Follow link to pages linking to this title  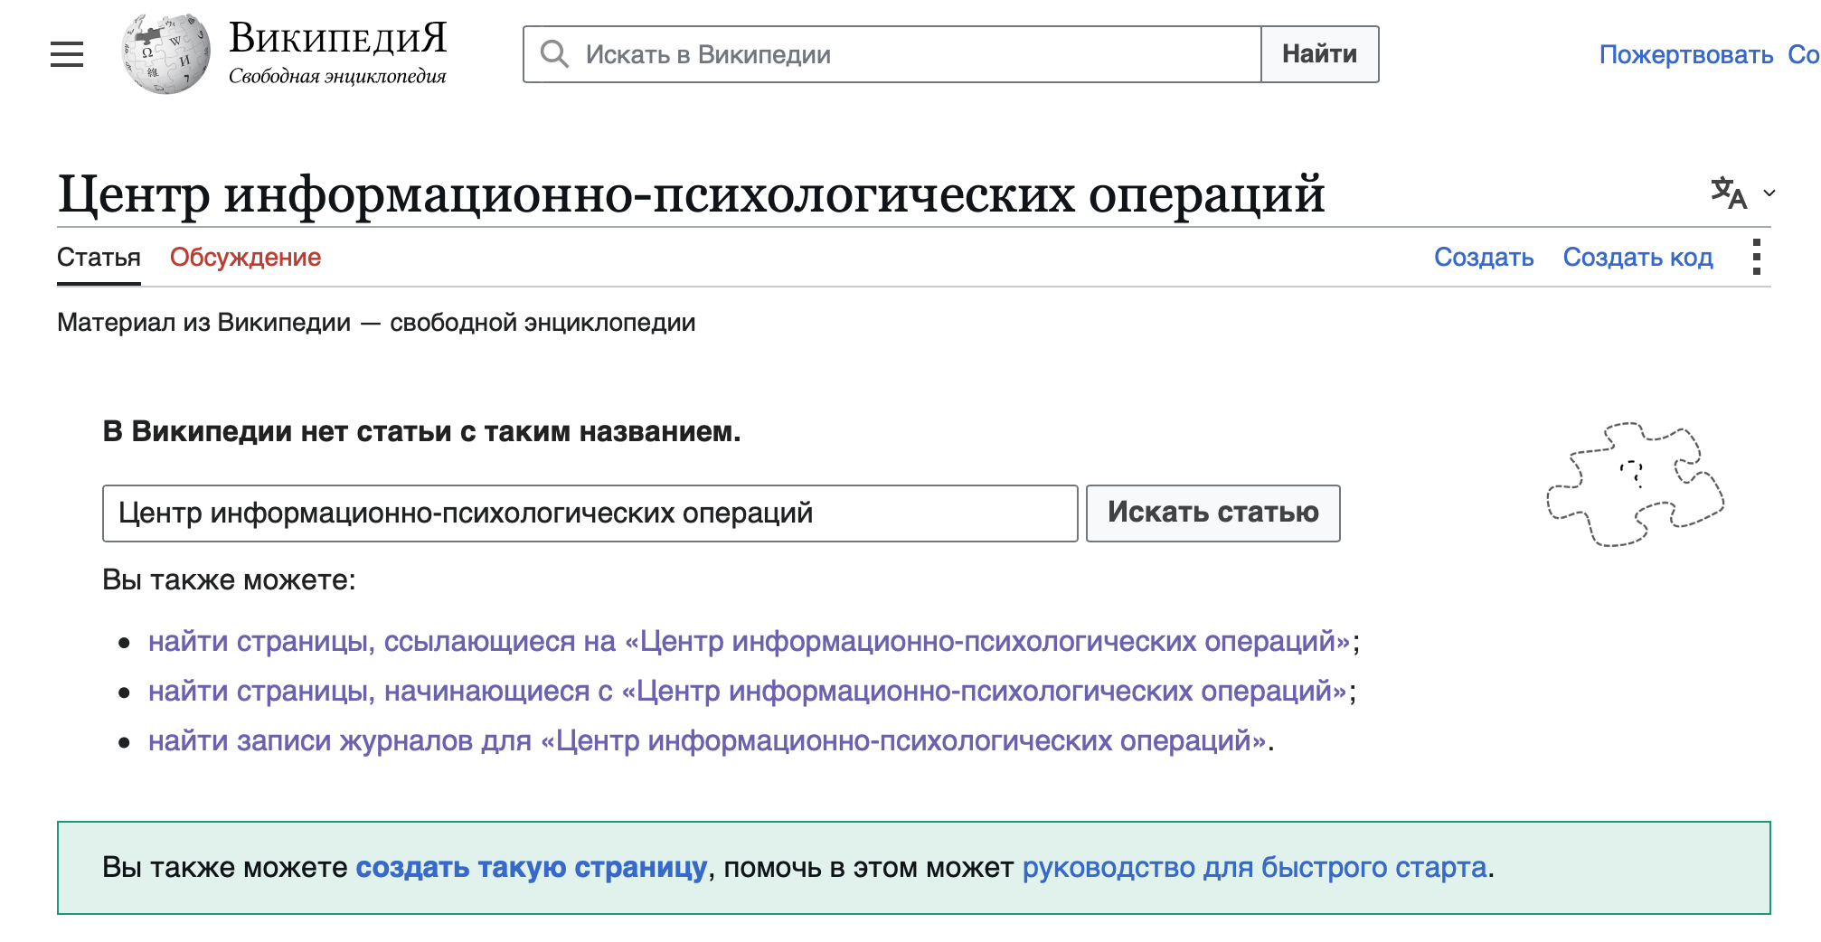click(750, 641)
